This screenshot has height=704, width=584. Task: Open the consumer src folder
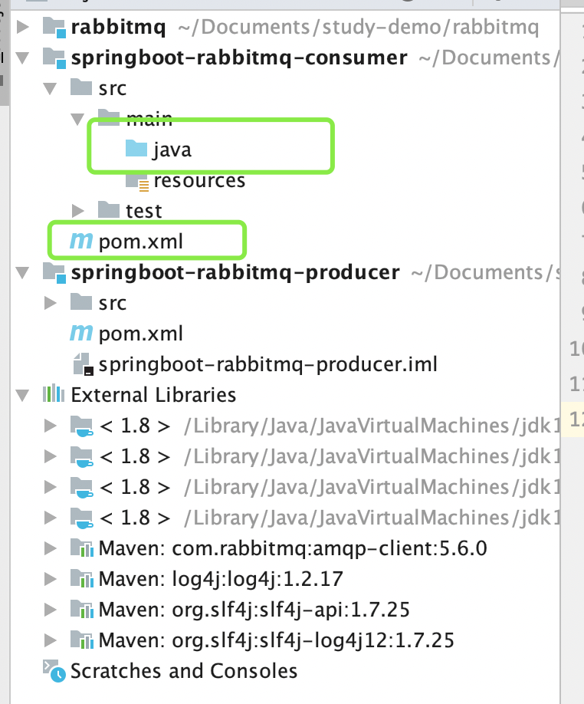(x=112, y=88)
